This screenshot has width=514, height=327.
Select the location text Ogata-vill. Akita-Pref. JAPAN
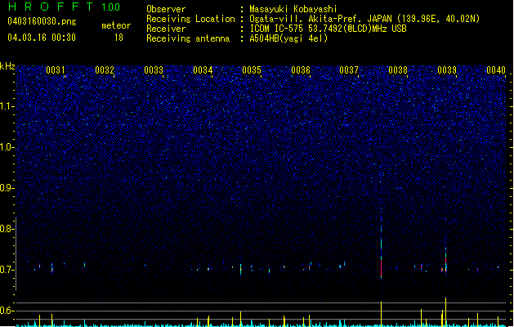tap(320, 19)
